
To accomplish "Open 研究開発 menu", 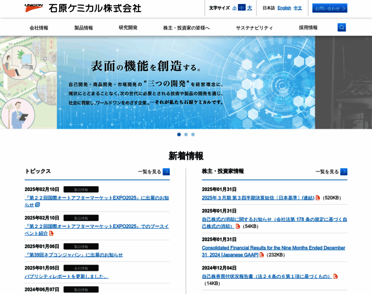I will (128, 28).
